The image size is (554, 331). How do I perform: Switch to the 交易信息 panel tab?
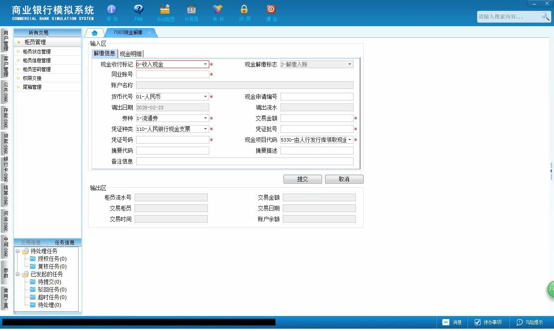click(30, 242)
